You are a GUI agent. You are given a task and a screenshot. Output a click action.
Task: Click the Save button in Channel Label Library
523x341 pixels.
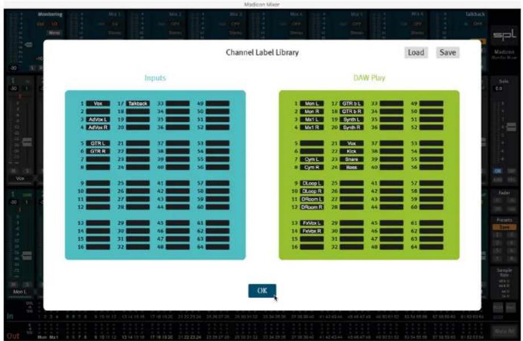coord(447,52)
